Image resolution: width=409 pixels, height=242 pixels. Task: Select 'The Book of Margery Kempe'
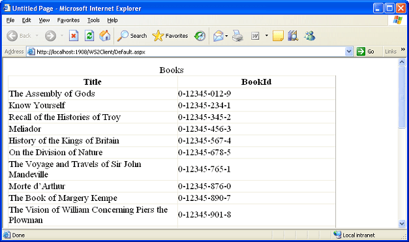pos(93,198)
